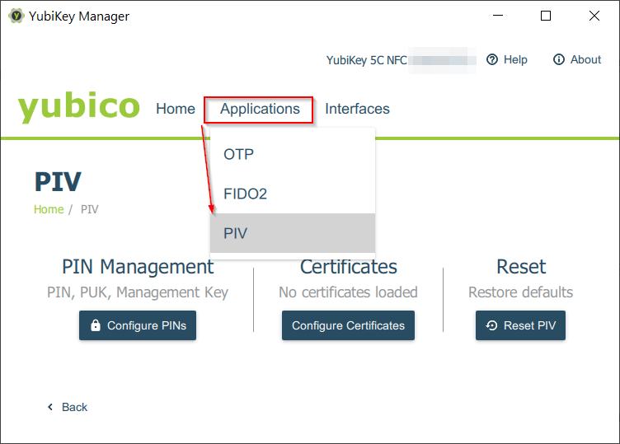Click the Reset heading
This screenshot has height=444, width=620.
[x=521, y=267]
